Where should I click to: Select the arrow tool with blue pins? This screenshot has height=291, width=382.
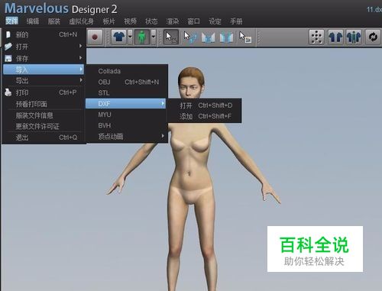coord(190,37)
